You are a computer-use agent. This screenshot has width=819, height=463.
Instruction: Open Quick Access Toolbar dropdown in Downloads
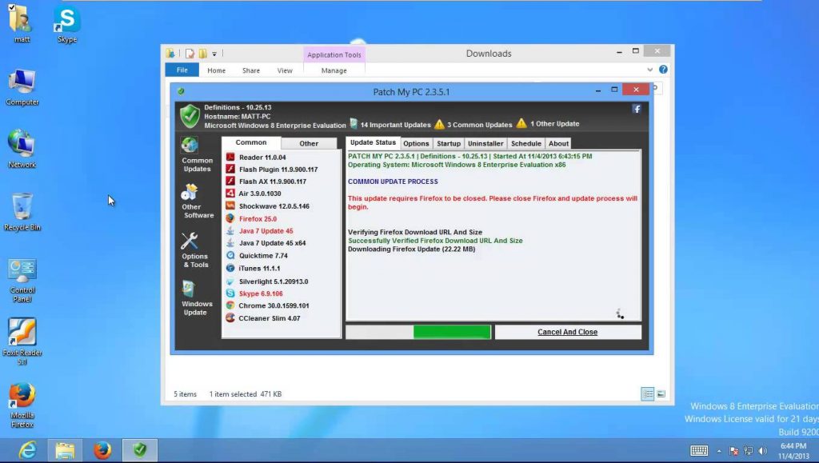click(x=214, y=54)
